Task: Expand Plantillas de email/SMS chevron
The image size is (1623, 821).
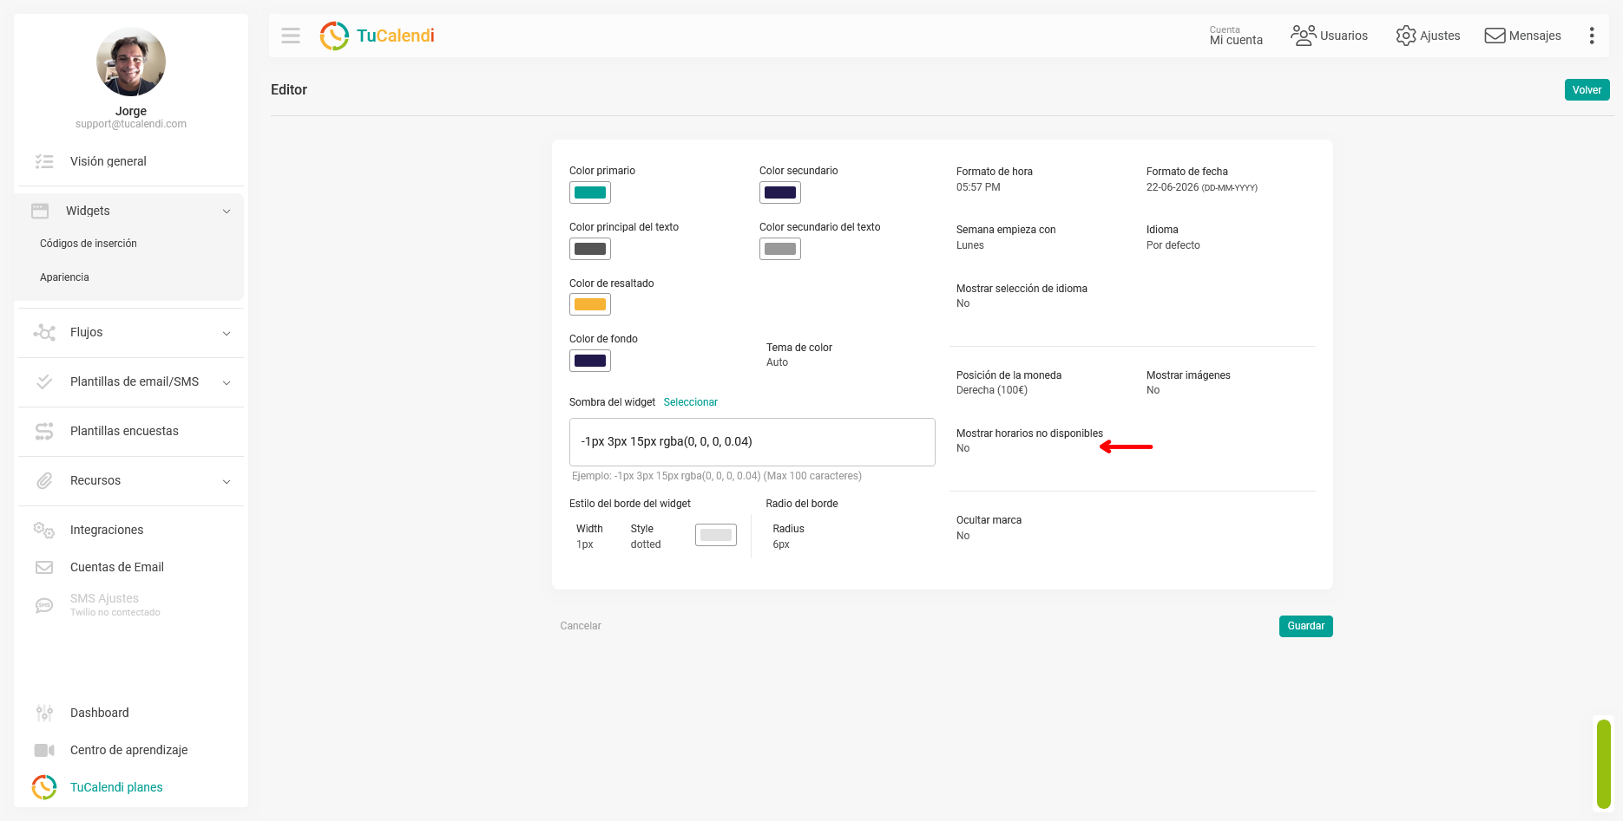Action: [x=227, y=382]
